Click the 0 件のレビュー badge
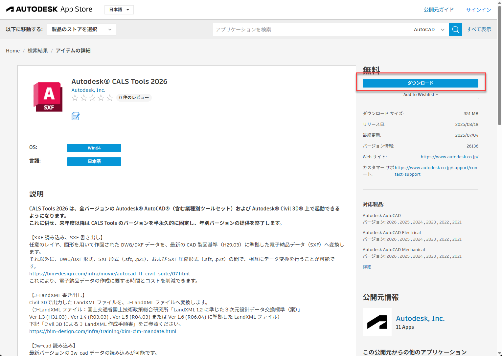 coord(134,98)
